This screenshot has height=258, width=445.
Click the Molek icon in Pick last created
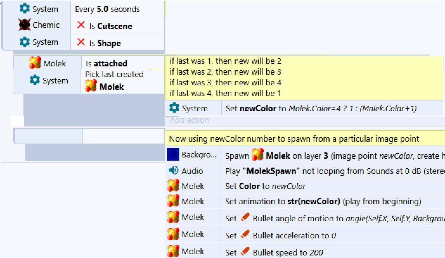[x=91, y=86]
